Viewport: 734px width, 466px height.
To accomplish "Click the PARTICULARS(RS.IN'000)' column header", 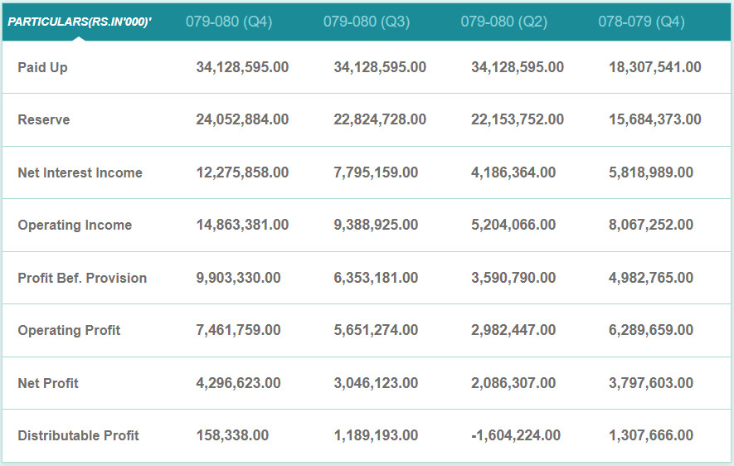I will tap(80, 22).
